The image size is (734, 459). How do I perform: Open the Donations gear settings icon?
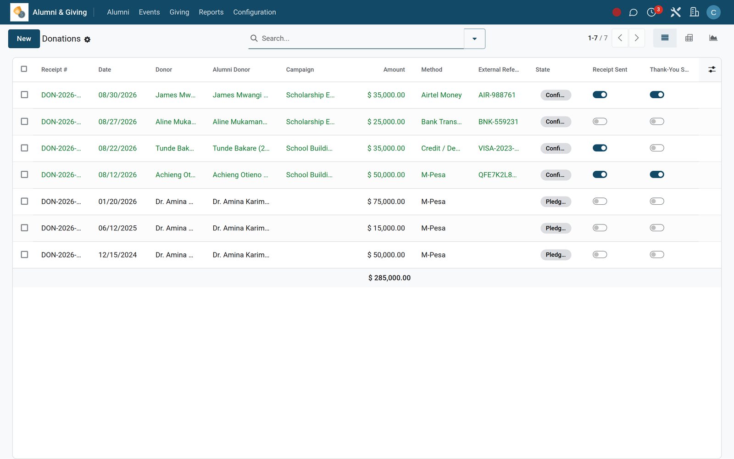click(x=87, y=39)
